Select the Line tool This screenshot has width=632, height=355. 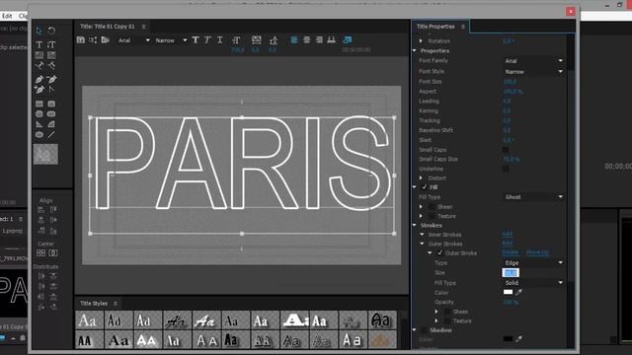[51, 135]
